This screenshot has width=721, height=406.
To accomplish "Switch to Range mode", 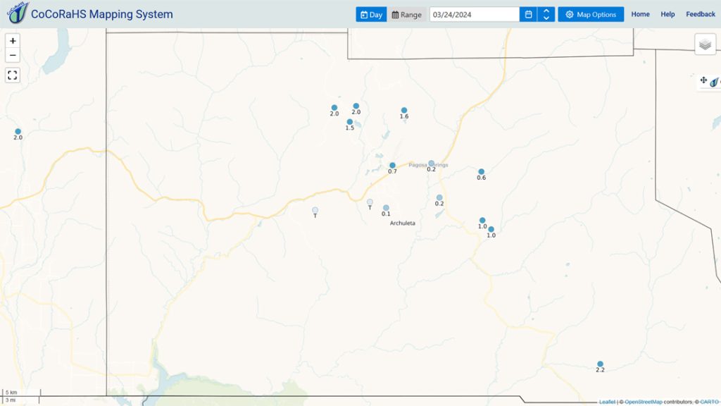I will tap(406, 14).
